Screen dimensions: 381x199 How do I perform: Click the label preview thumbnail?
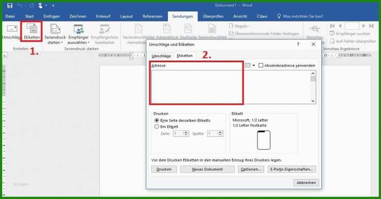(x=264, y=140)
